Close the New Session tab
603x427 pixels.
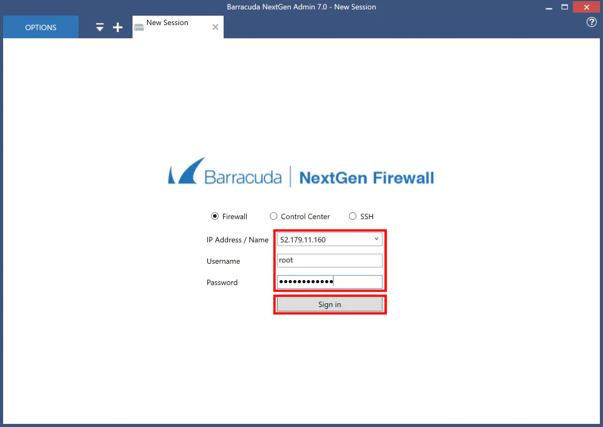pyautogui.click(x=215, y=27)
